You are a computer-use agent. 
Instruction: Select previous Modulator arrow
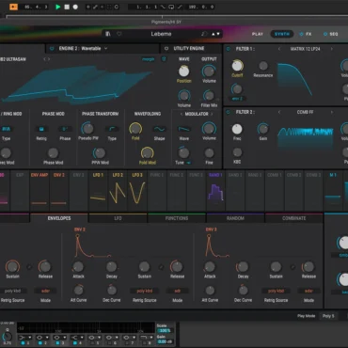[182, 114]
